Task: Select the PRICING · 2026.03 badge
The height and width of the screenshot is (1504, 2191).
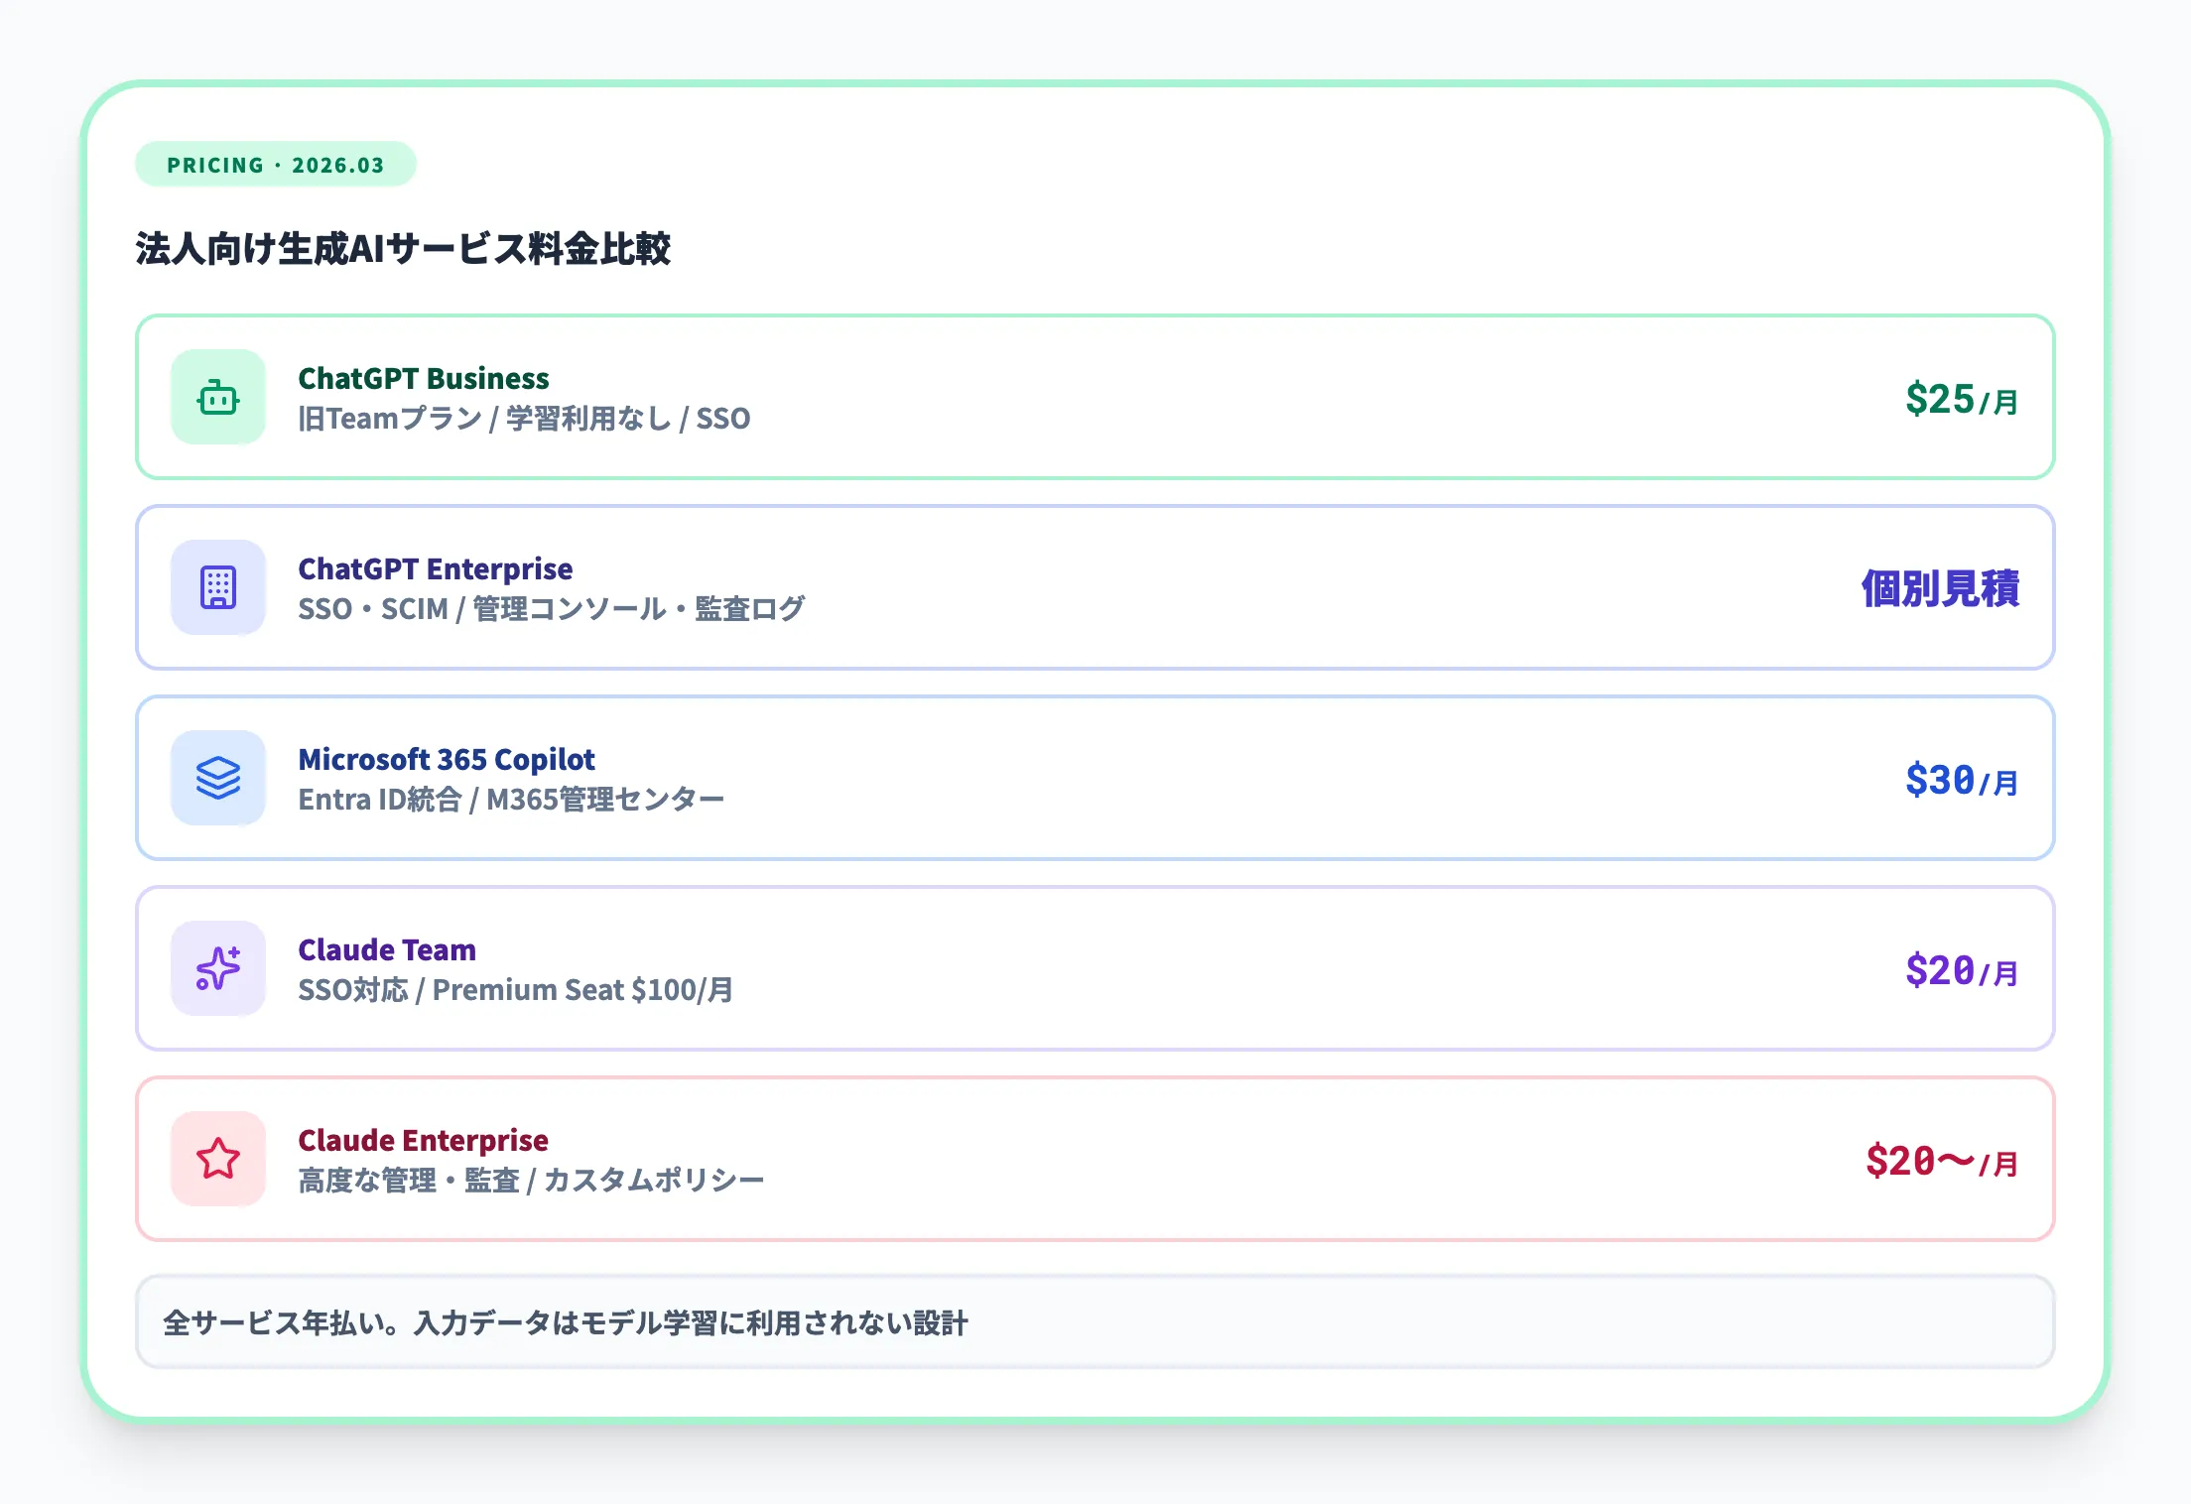Action: (276, 165)
